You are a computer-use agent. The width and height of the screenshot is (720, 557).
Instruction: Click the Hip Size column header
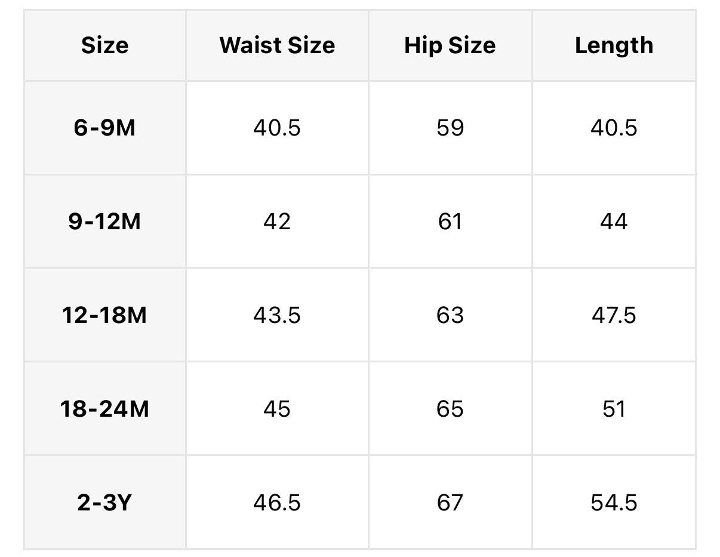450,45
